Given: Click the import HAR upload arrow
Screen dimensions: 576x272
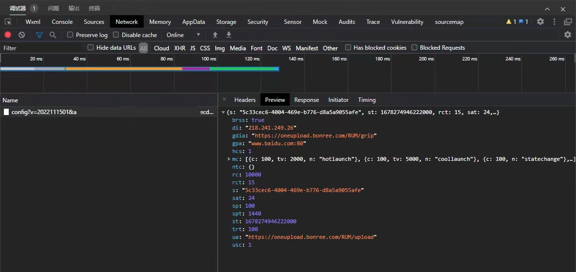Looking at the screenshot, I should (215, 35).
